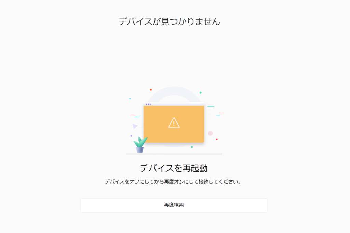This screenshot has width=350, height=233.
Task: Click the gray floor line under the plant
Action: tap(174, 154)
